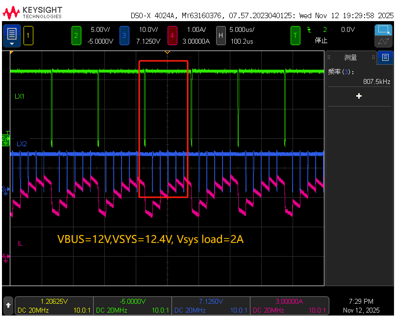The width and height of the screenshot is (395, 317).
Task: Click horizontal delay 100.2us value
Action: pos(242,41)
